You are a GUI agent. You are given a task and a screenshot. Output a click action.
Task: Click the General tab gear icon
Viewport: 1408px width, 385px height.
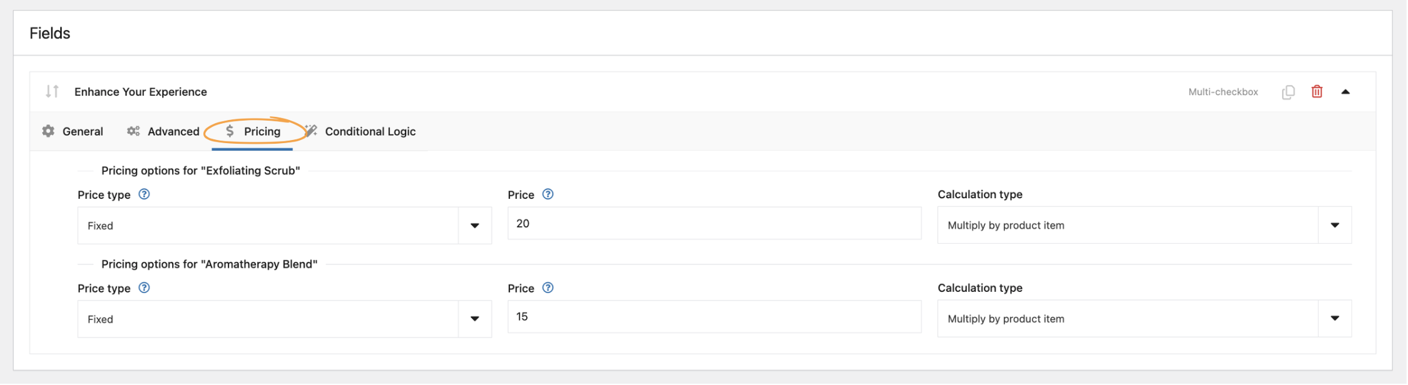coord(48,131)
